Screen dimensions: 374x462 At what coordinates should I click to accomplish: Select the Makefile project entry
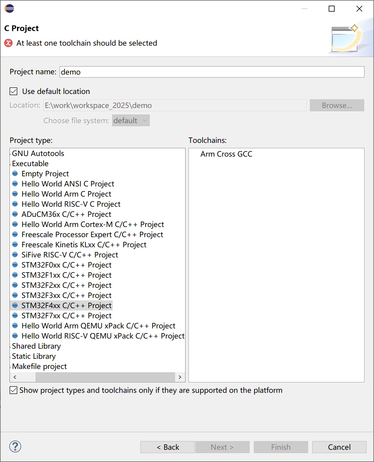pos(39,366)
